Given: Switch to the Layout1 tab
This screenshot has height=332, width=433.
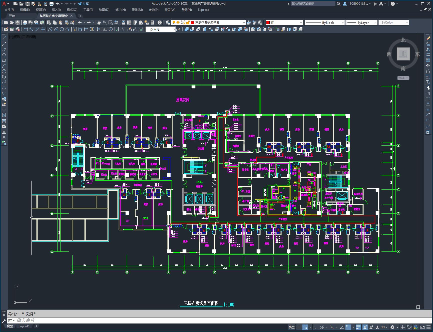Looking at the screenshot, I should tap(24, 326).
